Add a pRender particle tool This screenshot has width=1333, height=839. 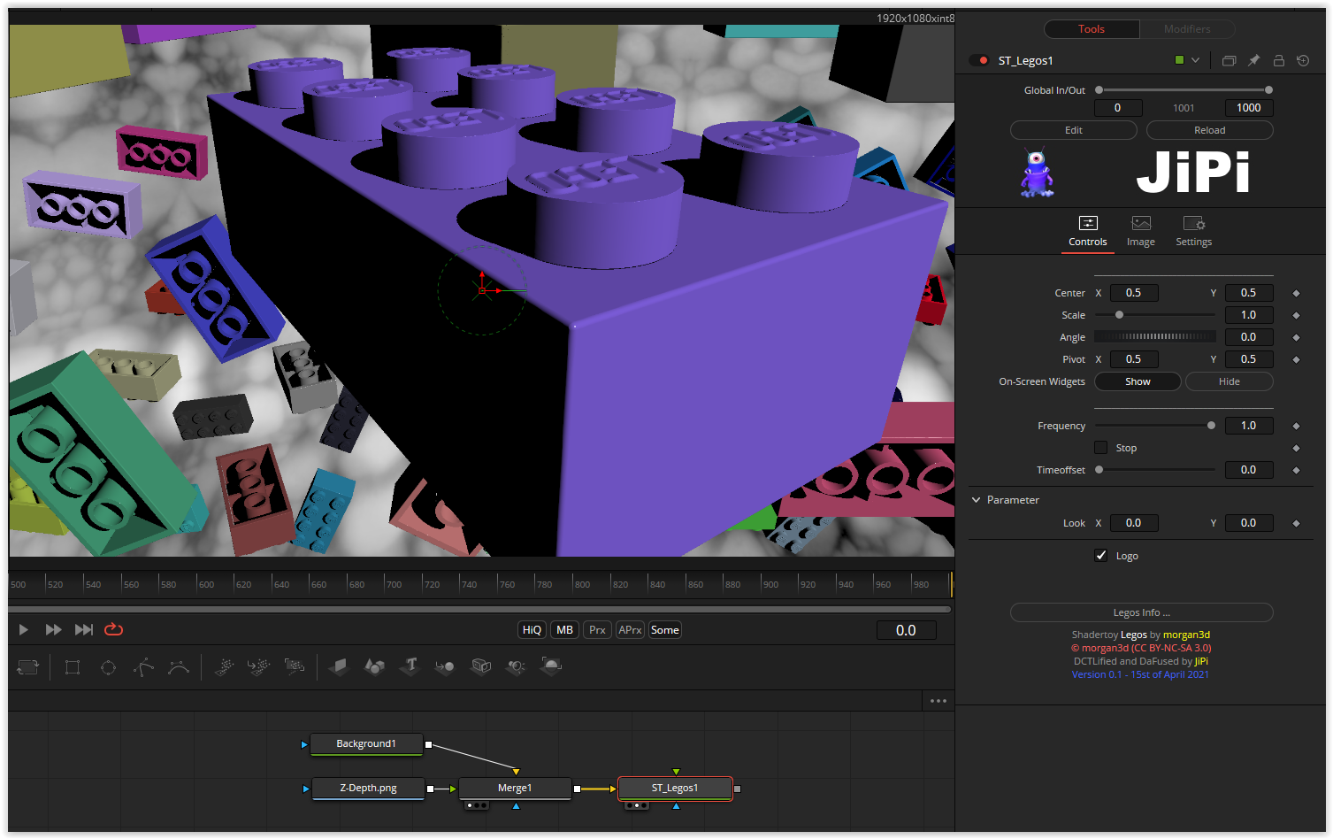tap(295, 666)
